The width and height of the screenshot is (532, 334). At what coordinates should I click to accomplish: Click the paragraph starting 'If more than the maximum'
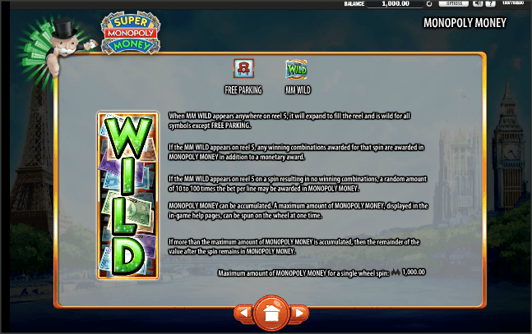(294, 247)
